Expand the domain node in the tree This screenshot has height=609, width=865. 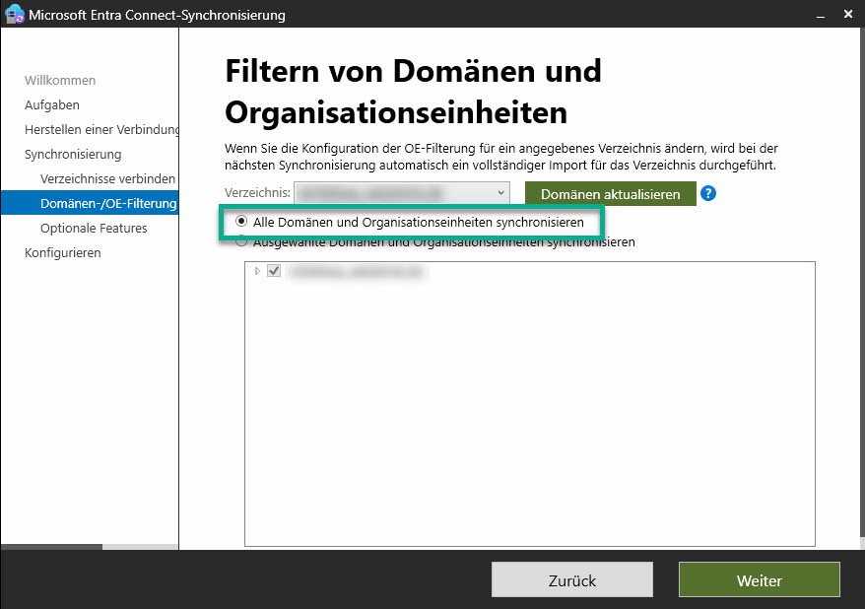(x=258, y=271)
